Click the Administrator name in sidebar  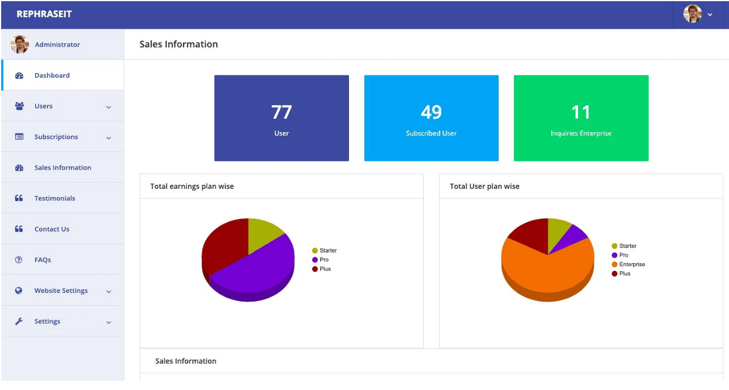pos(57,44)
